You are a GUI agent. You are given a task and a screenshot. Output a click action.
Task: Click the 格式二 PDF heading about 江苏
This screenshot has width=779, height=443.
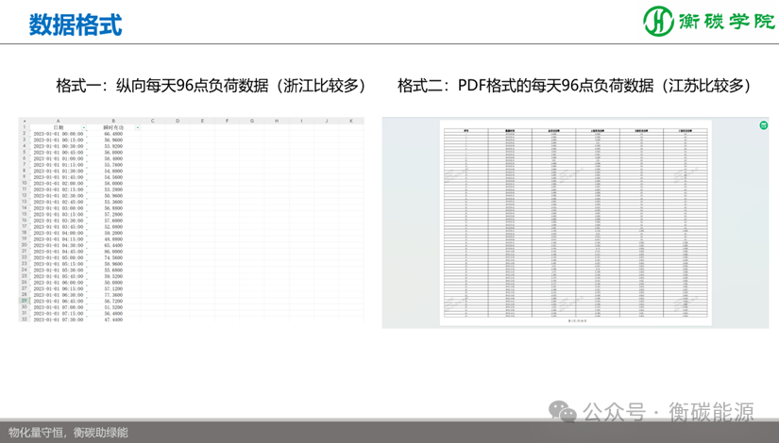click(576, 86)
